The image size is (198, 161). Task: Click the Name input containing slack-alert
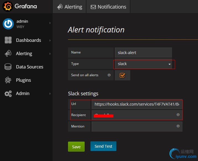pyautogui.click(x=143, y=53)
